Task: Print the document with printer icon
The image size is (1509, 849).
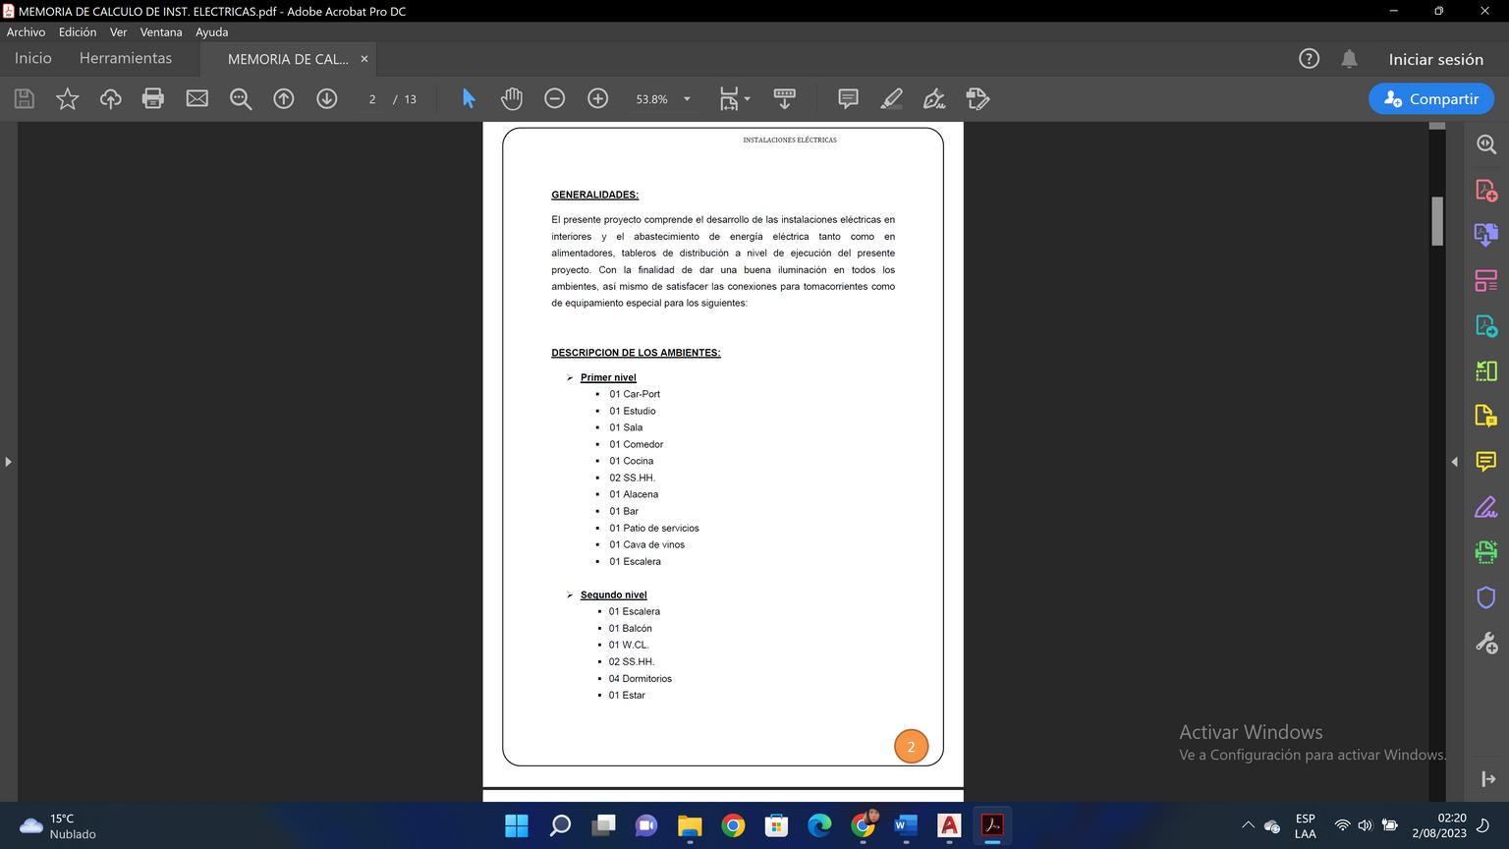Action: point(153,98)
